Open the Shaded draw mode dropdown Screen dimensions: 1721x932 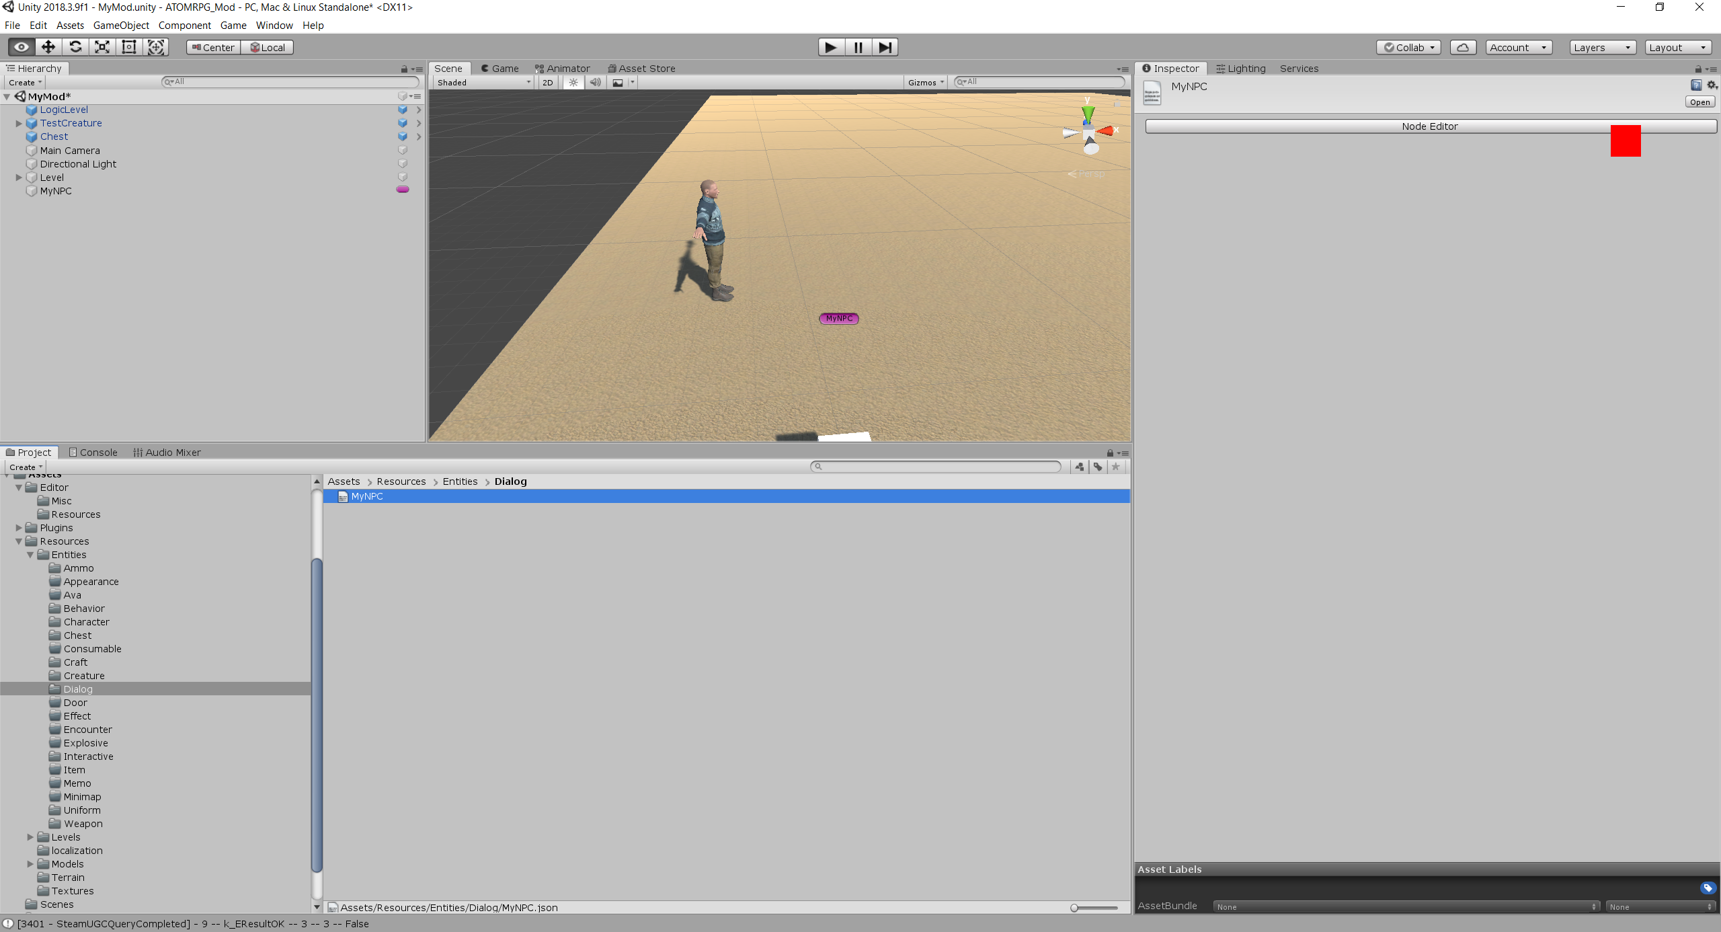[483, 82]
